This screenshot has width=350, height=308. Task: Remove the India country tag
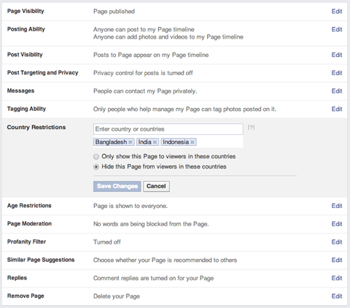click(155, 142)
